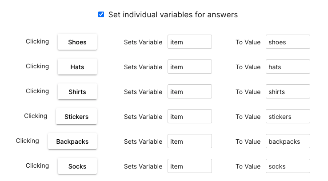Click the 'Set individual variables for answers' label
This screenshot has width=328, height=181.
[x=173, y=15]
